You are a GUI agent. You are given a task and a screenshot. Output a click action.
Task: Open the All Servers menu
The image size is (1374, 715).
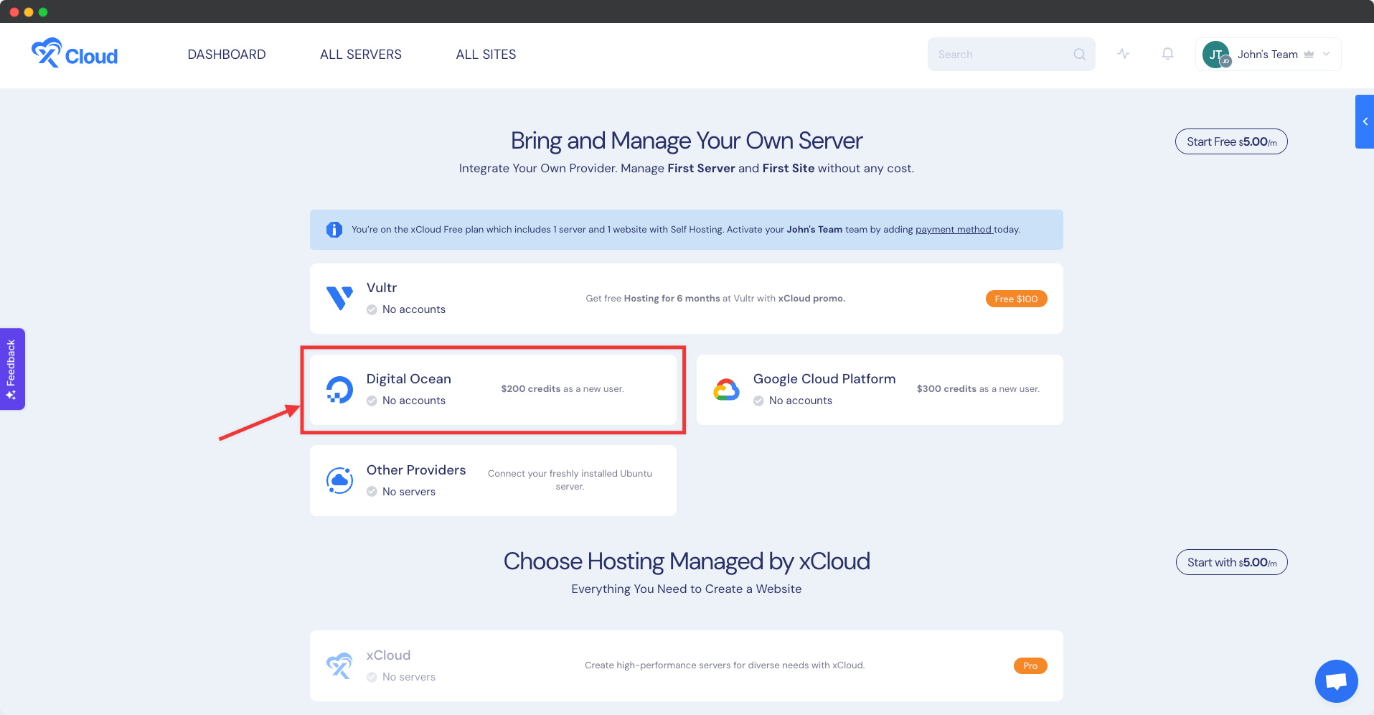pos(361,55)
